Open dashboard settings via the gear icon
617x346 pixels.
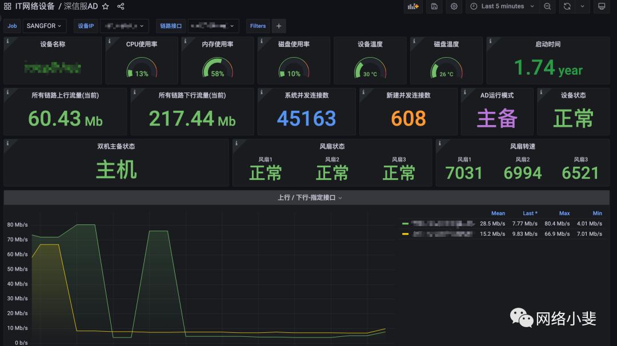pos(454,6)
